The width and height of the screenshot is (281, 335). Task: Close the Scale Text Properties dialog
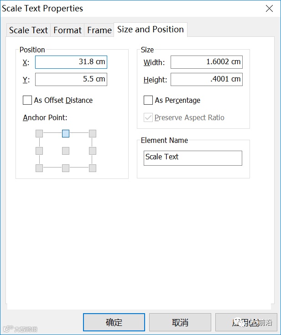point(270,8)
